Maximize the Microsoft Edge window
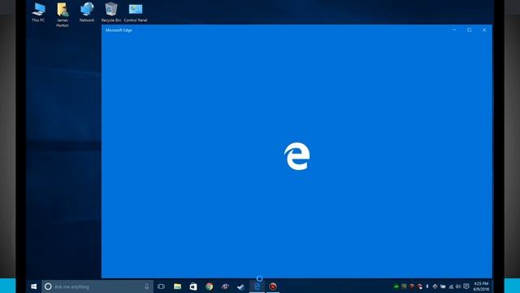 coord(470,30)
